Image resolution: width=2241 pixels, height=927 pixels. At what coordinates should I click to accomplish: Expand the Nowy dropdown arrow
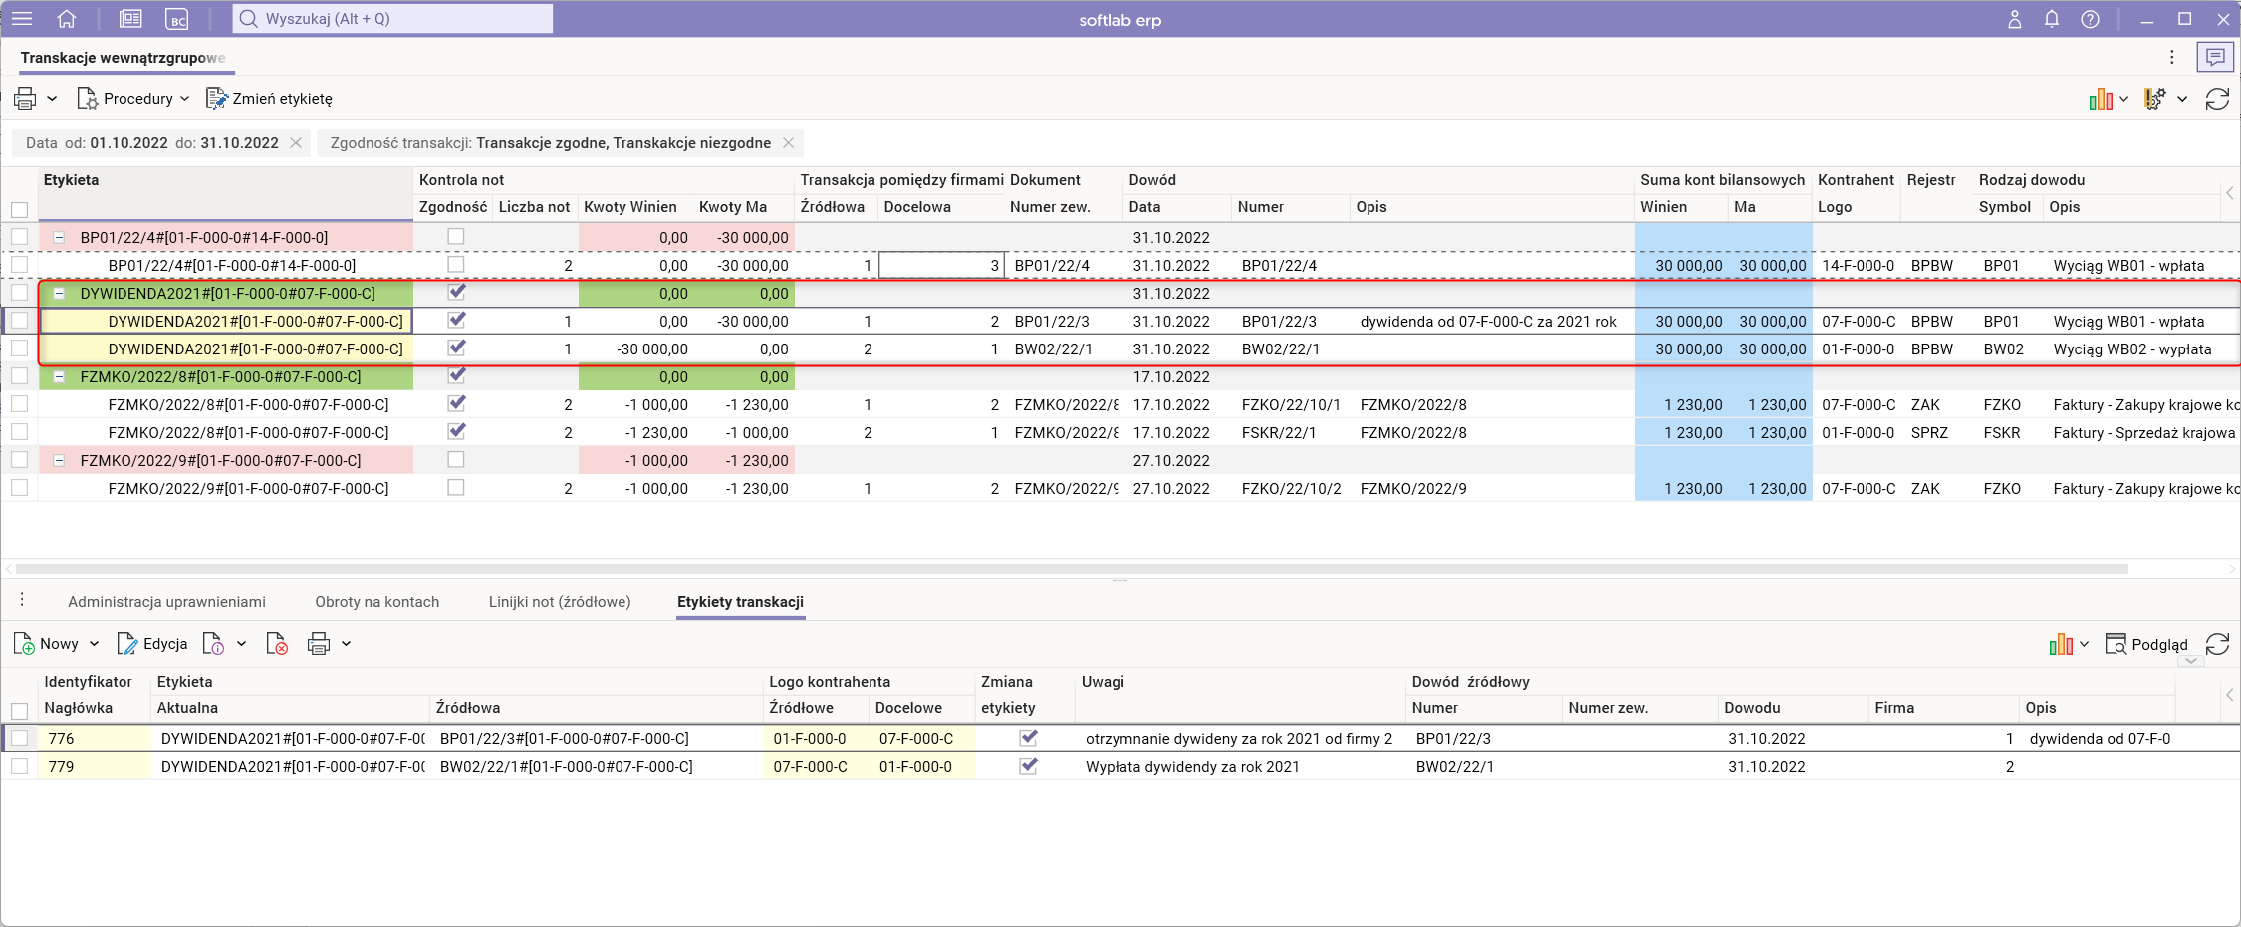click(95, 644)
